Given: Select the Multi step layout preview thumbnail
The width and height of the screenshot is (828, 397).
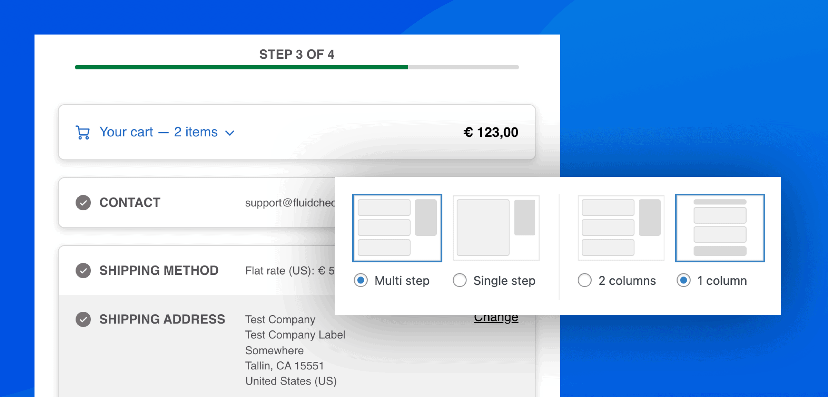Looking at the screenshot, I should pos(397,227).
